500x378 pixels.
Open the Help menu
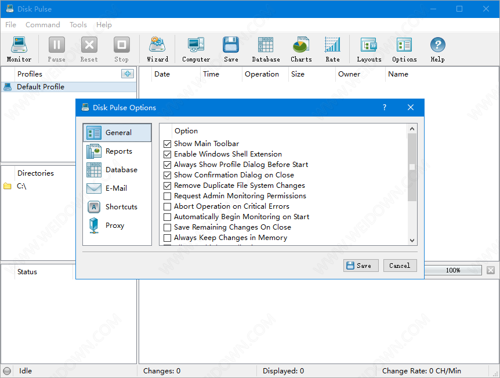tap(104, 25)
